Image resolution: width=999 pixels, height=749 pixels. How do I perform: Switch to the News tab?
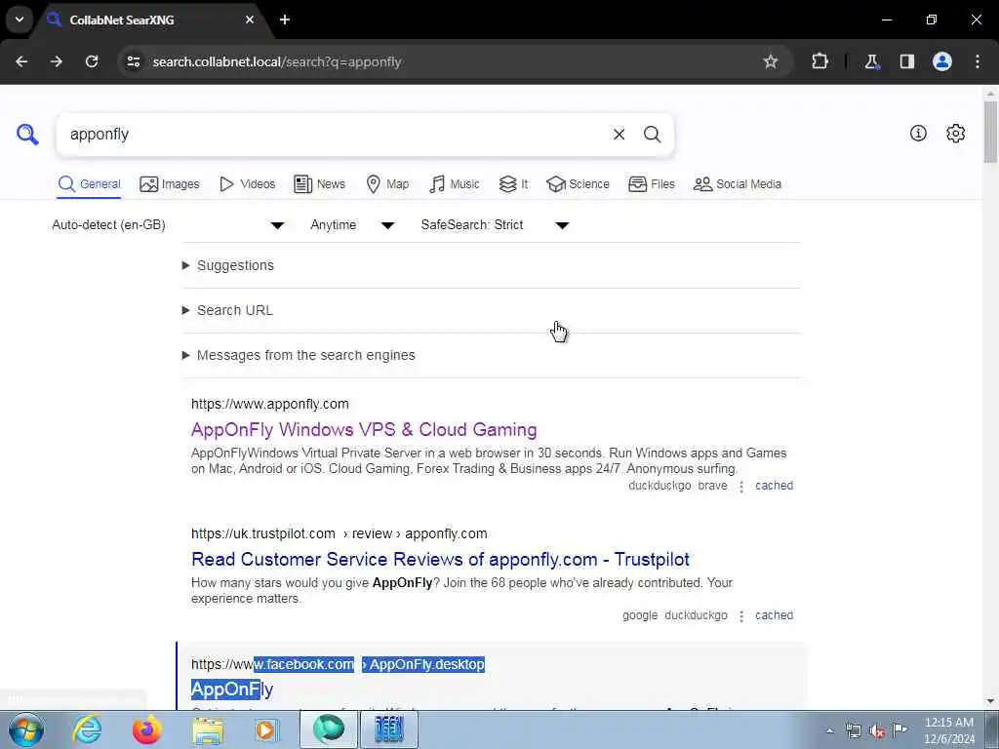(319, 184)
